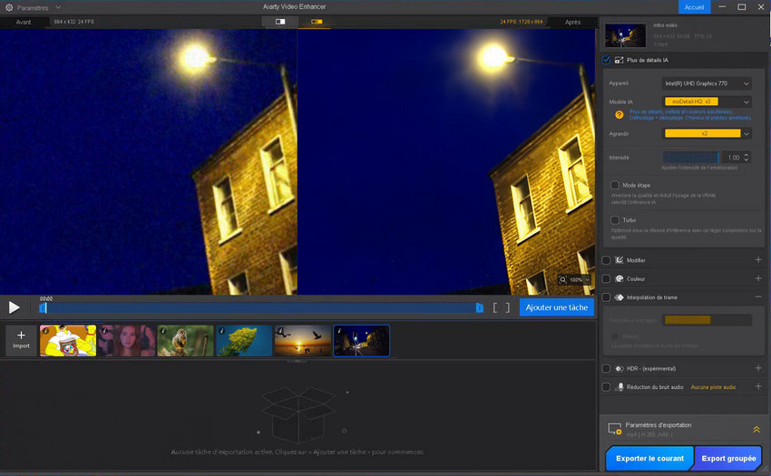Collapse Interpolation de trame section
Viewport: 771px width, 476px height.
758,297
